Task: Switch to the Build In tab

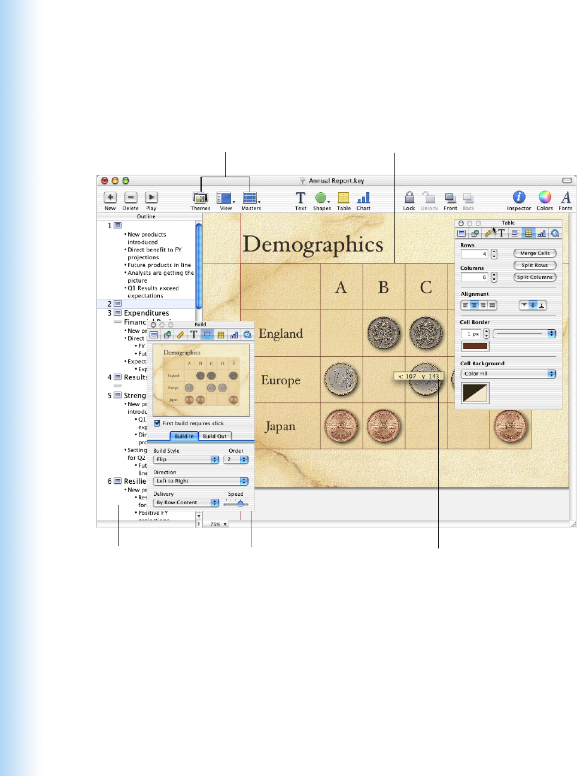Action: pos(184,436)
